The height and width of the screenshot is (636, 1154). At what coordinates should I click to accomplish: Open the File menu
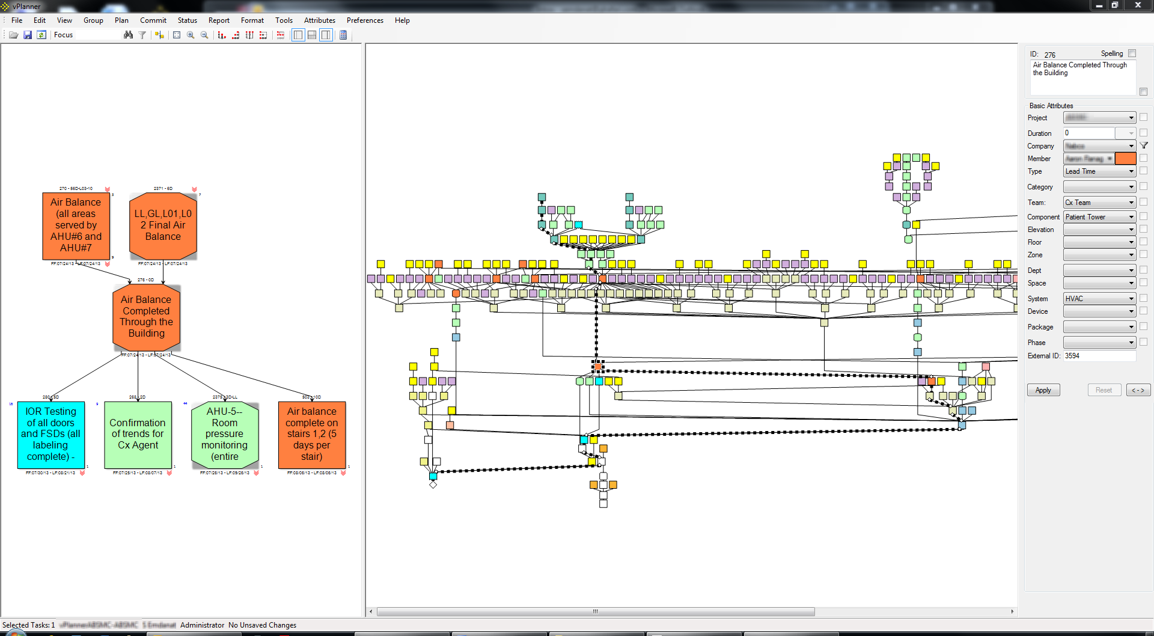click(17, 20)
